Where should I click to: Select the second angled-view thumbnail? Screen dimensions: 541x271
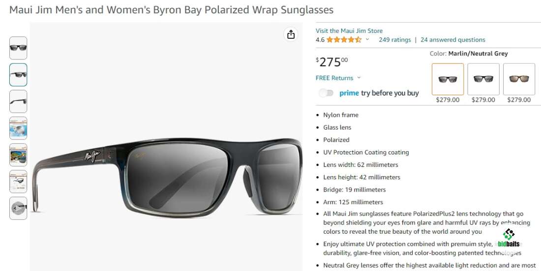(x=18, y=75)
